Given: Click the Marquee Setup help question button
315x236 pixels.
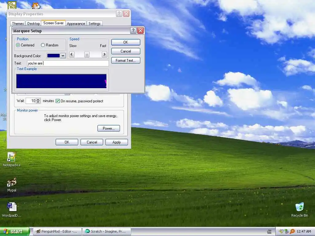Looking at the screenshot, I should 133,31.
